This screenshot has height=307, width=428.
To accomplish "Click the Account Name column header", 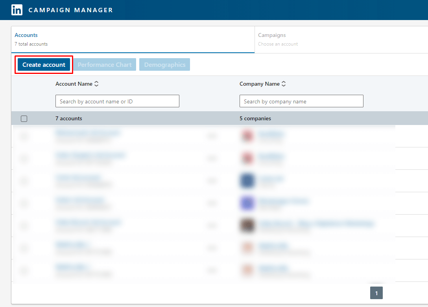I will pyautogui.click(x=74, y=84).
